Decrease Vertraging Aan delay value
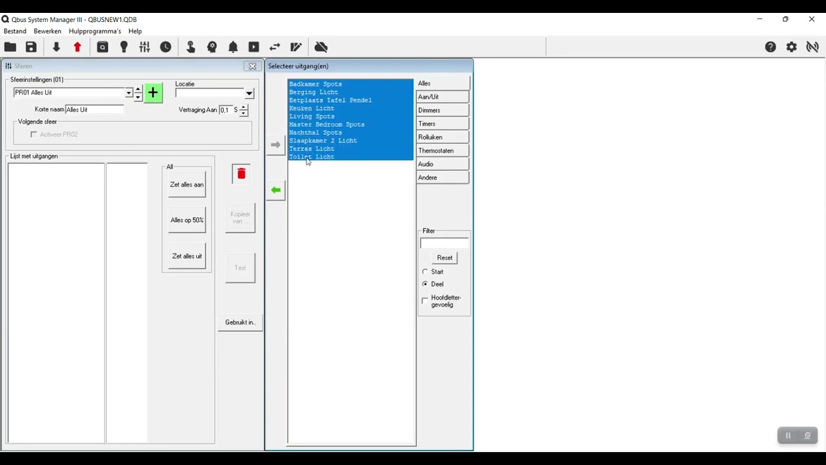Image resolution: width=826 pixels, height=465 pixels. point(243,114)
